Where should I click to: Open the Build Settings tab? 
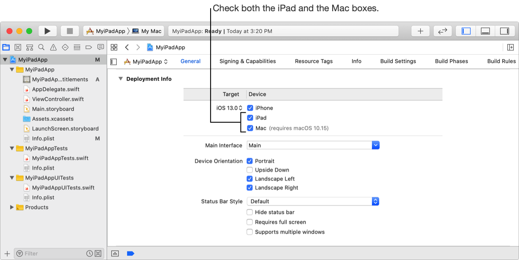[x=398, y=61]
